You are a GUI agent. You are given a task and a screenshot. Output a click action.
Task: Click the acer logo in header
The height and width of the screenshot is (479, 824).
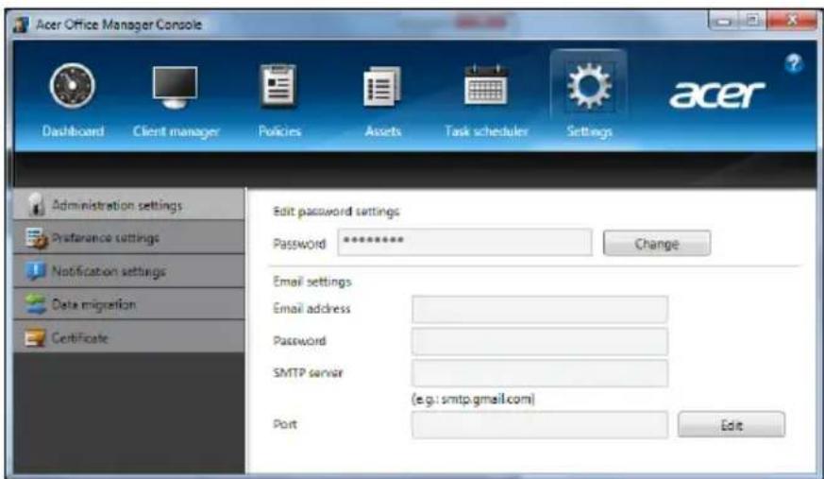(716, 94)
